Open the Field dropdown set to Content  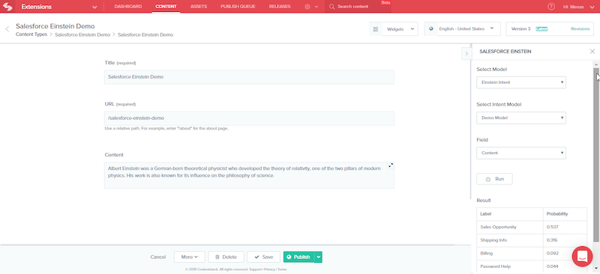520,153
